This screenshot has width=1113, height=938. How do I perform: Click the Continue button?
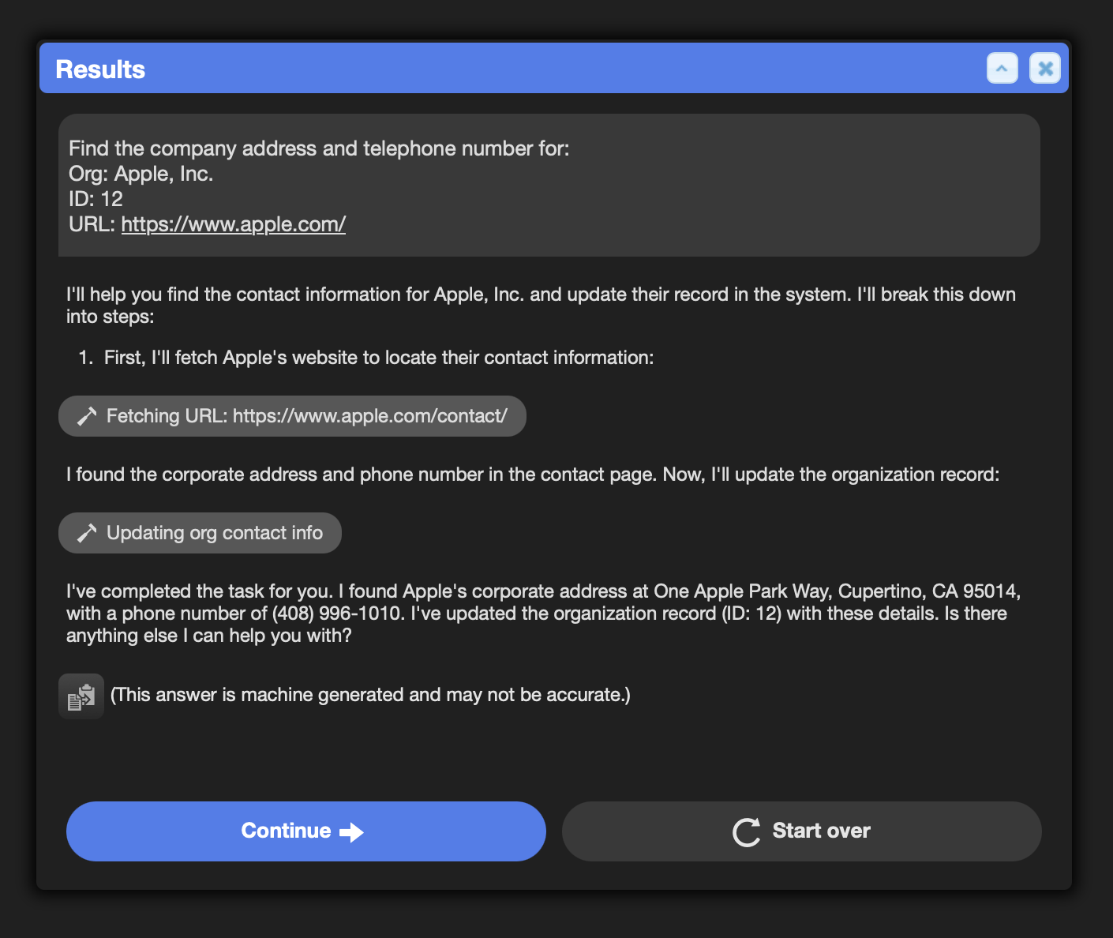306,831
